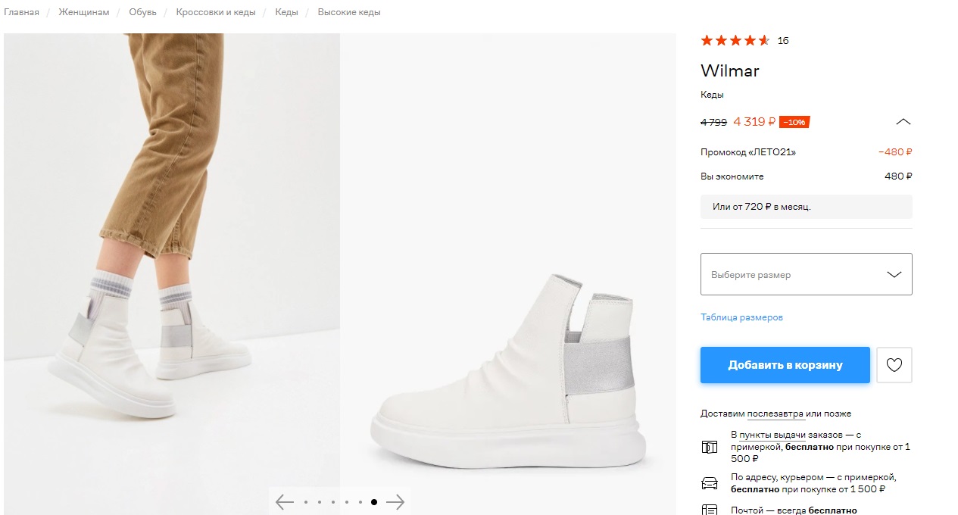Select the first dot in the image carousel
This screenshot has width=958, height=515.
pyautogui.click(x=306, y=502)
